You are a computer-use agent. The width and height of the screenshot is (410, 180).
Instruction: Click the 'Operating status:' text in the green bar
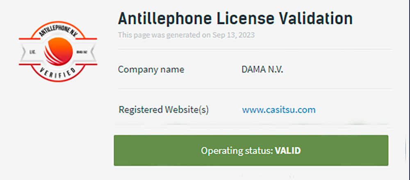coord(237,151)
